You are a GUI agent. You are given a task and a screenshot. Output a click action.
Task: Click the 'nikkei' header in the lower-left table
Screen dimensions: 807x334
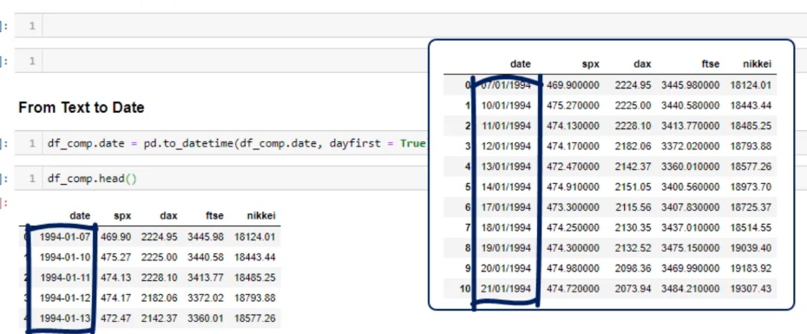(261, 216)
